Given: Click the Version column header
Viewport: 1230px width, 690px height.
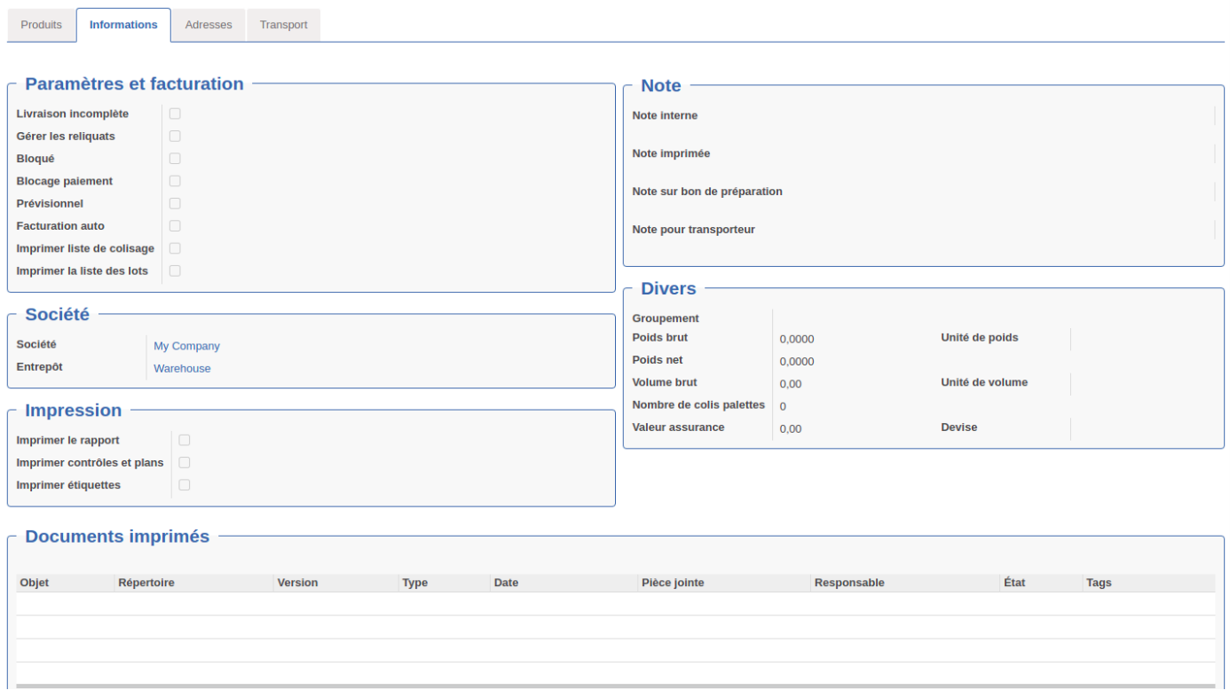Looking at the screenshot, I should (336, 583).
